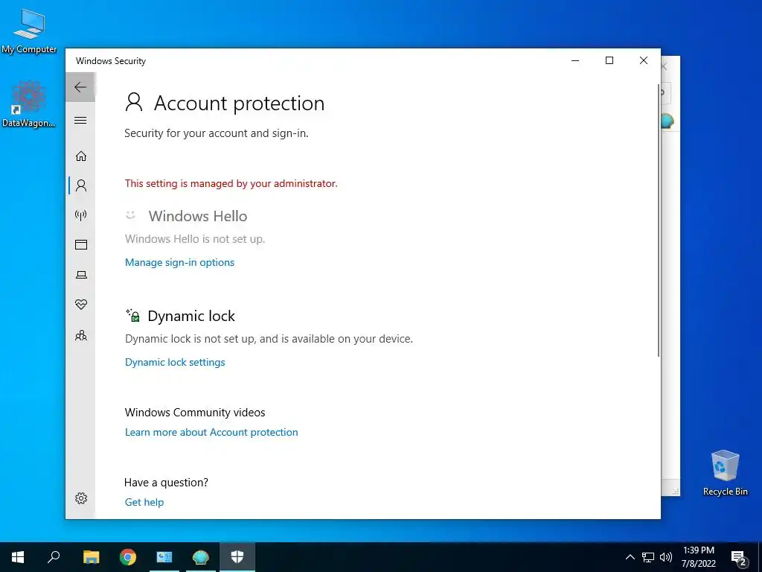Click the Dynamic lock heading
762x572 pixels.
[x=191, y=316]
